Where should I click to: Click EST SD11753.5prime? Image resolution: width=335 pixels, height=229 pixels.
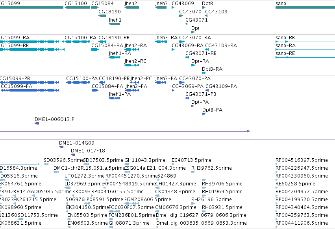coord(20,220)
